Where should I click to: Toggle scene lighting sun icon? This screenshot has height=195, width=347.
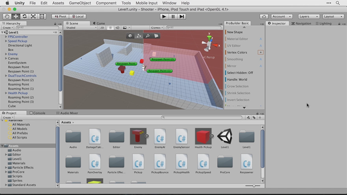(x=110, y=28)
